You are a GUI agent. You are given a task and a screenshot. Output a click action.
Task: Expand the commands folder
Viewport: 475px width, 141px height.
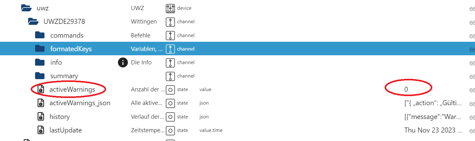[40, 35]
